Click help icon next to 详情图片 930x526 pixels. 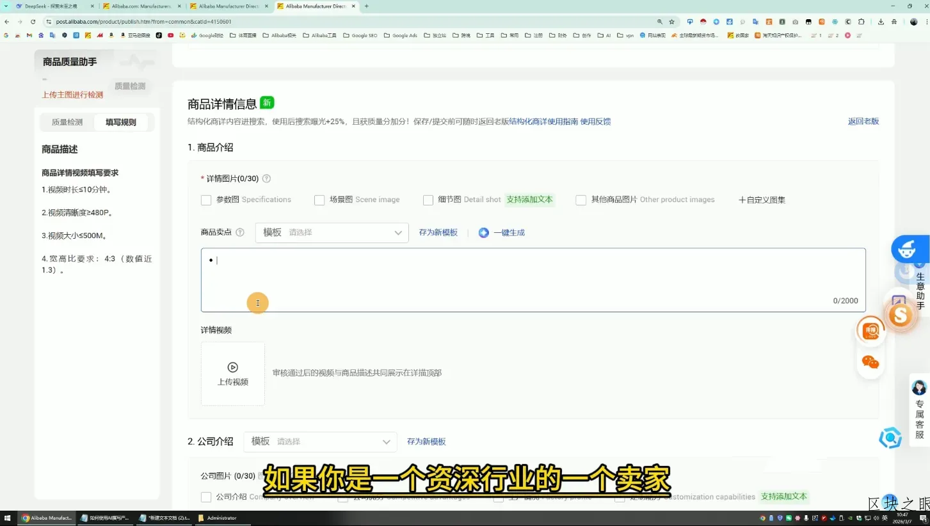[266, 179]
